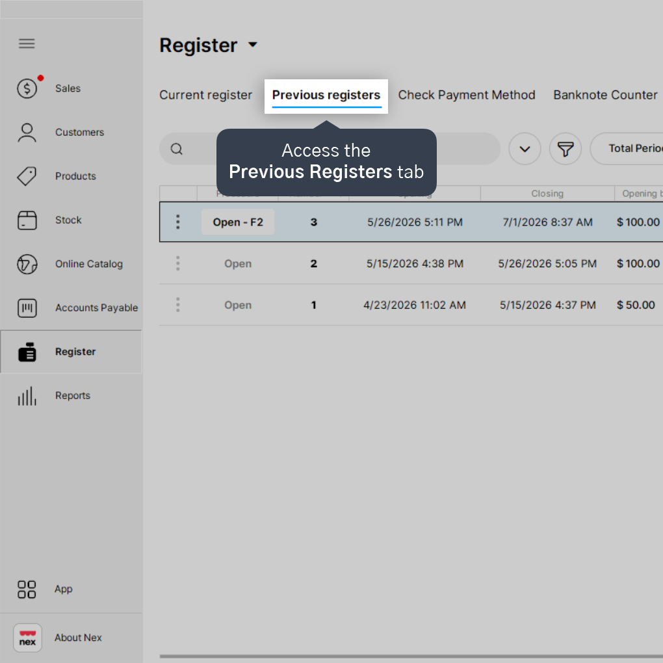Click the Opening balance column header
663x663 pixels.
coord(640,194)
